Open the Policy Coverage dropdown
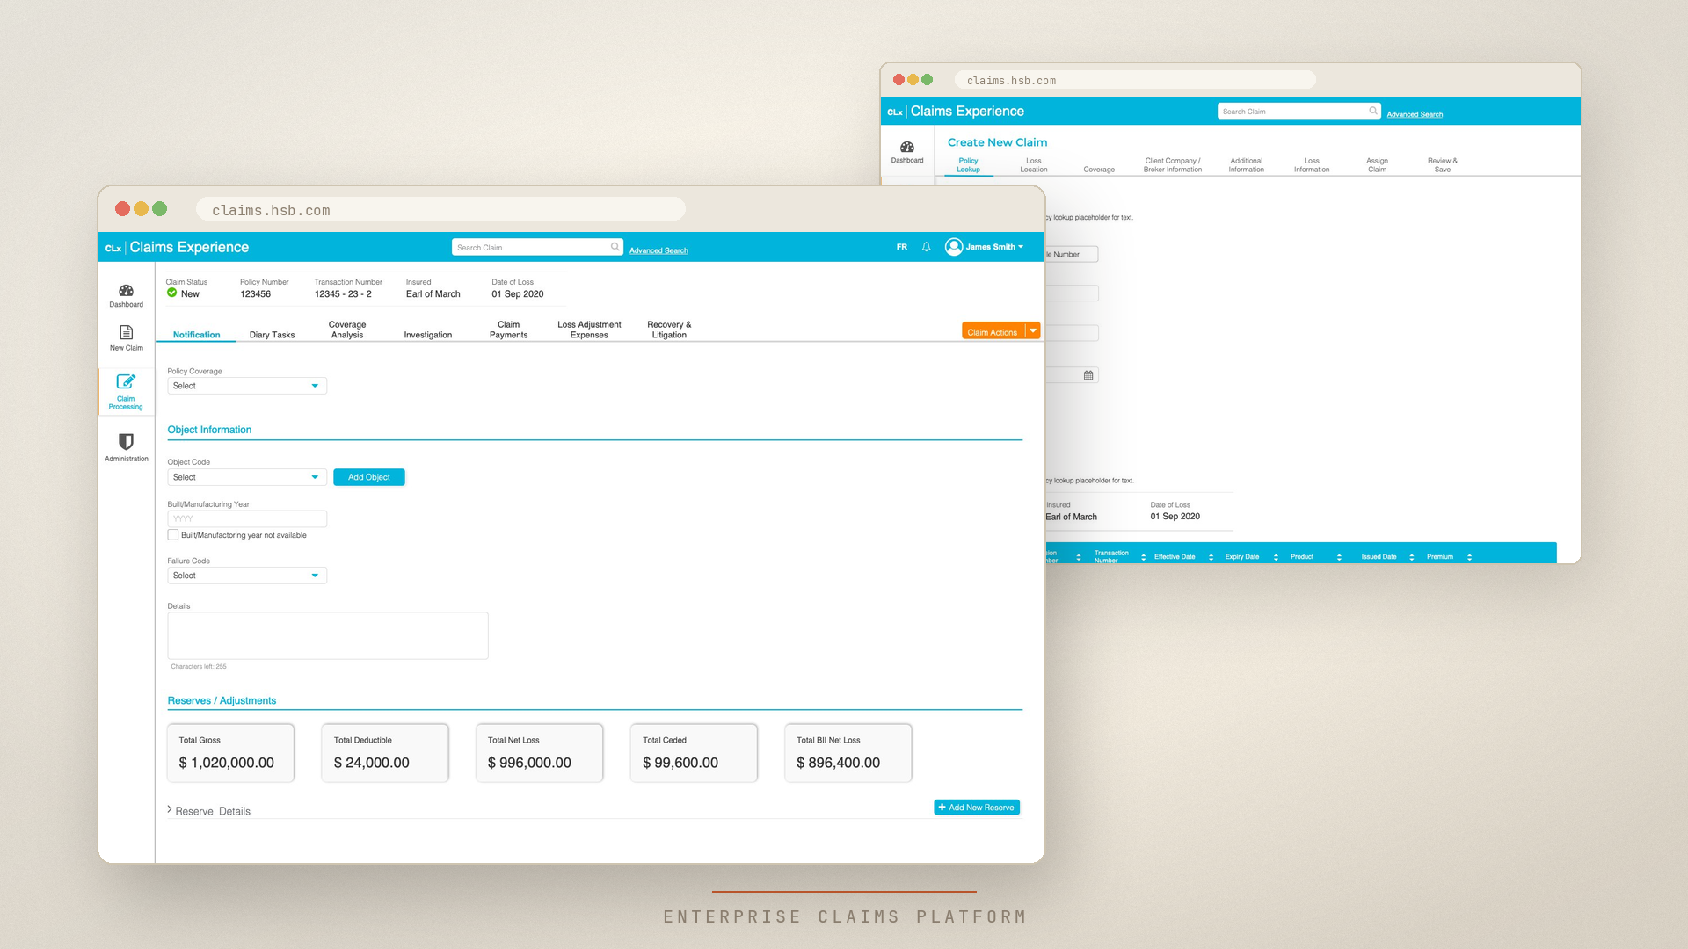This screenshot has width=1688, height=949. (247, 386)
